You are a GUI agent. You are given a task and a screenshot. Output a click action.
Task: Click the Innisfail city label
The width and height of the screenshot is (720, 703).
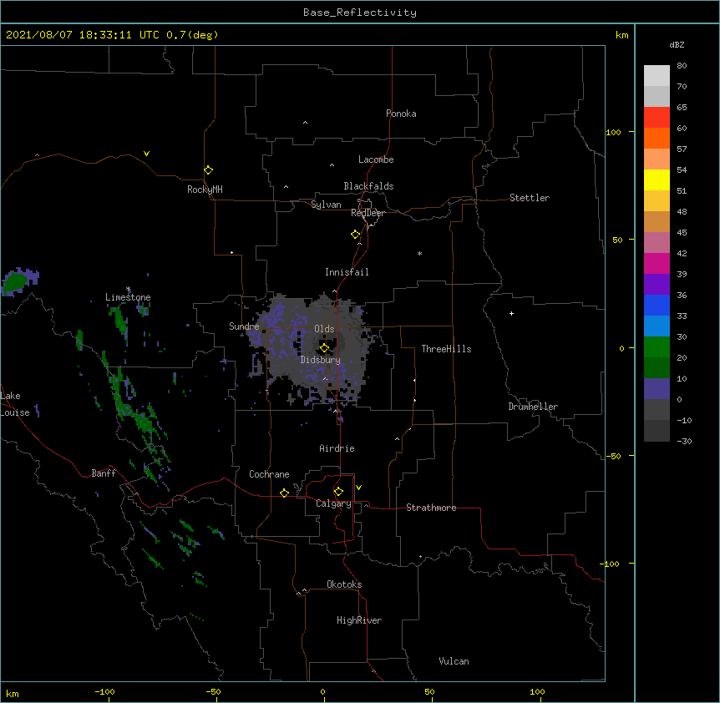[347, 272]
